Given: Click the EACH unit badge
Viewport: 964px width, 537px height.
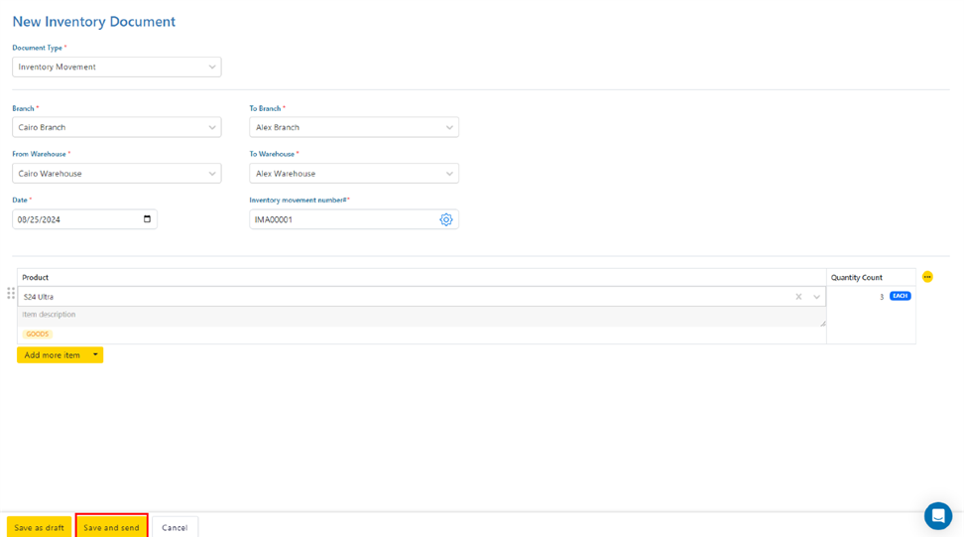Looking at the screenshot, I should [900, 296].
